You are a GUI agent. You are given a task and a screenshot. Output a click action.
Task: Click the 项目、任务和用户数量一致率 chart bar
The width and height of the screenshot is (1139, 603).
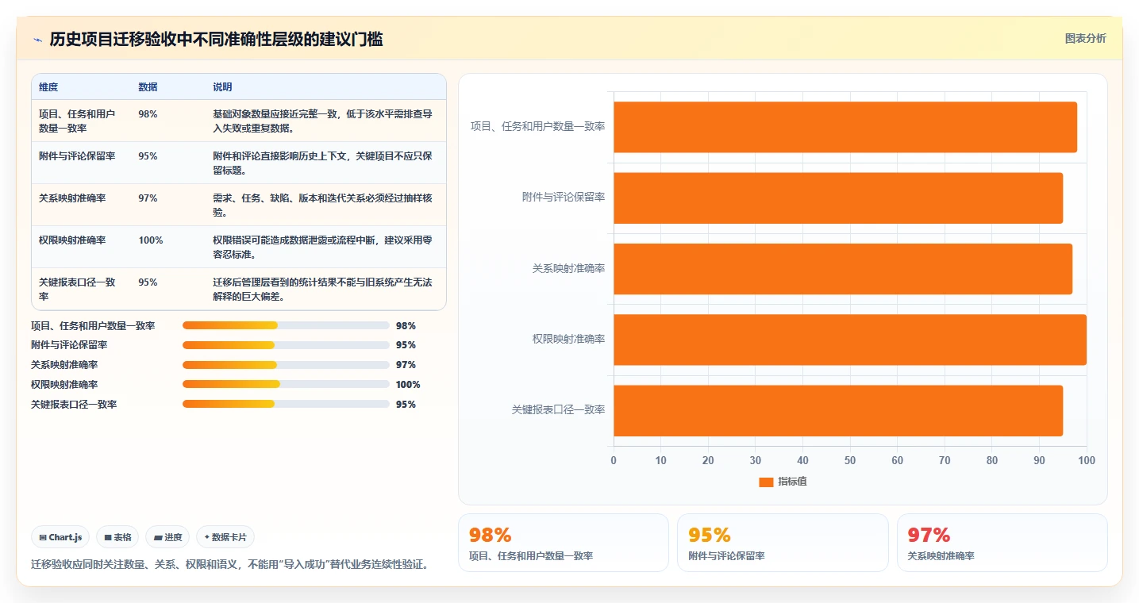point(845,127)
